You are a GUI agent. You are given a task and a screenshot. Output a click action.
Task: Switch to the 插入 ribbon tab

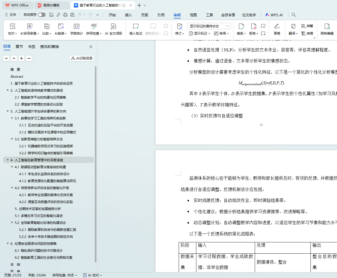128,15
